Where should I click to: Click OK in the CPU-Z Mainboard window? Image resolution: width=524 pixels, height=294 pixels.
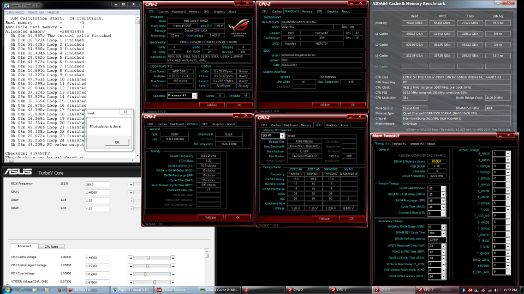click(x=353, y=105)
